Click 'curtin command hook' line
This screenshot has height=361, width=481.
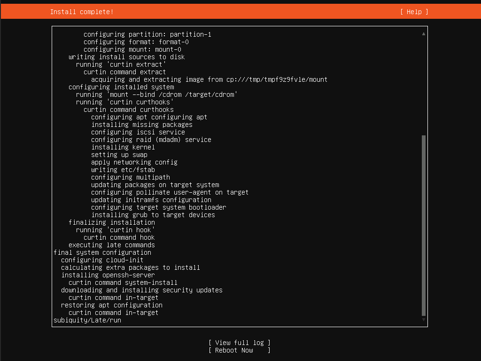tap(119, 237)
